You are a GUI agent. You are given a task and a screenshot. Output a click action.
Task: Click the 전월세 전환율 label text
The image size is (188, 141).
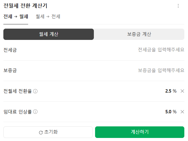(17, 91)
